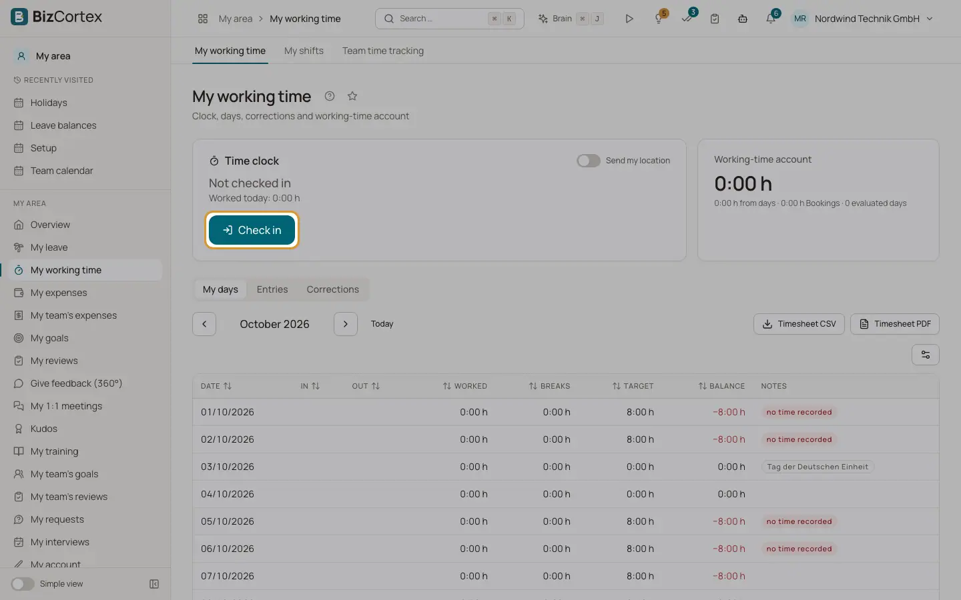This screenshot has height=600, width=961.
Task: Click the MR user avatar
Action: (800, 19)
